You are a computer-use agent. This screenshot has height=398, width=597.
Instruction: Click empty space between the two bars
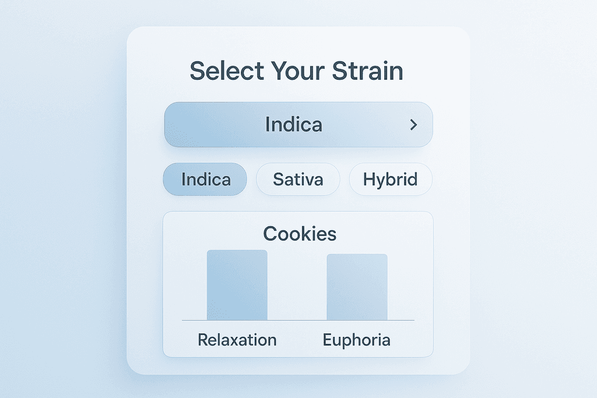click(x=297, y=286)
